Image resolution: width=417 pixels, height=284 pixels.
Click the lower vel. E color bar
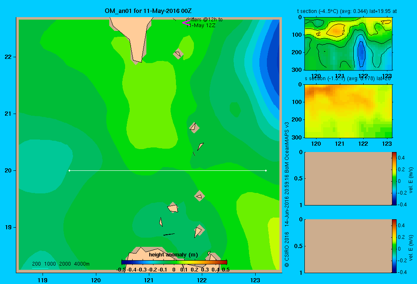point(394,246)
